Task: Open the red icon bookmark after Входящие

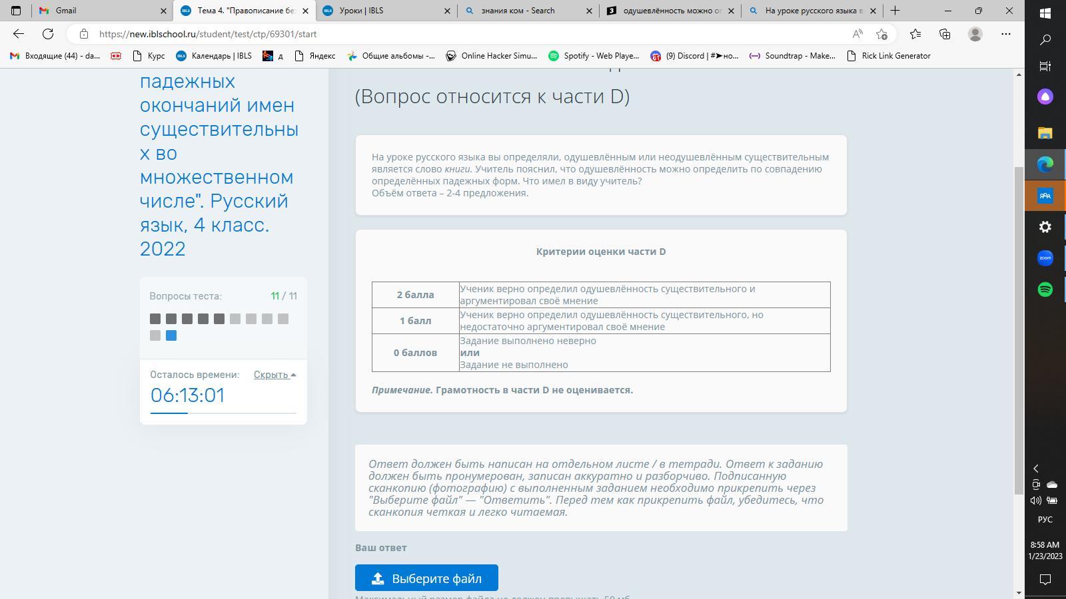Action: (116, 56)
